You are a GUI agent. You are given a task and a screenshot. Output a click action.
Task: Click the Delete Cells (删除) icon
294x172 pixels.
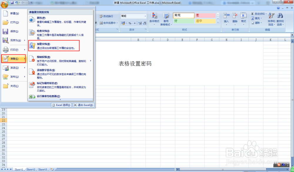point(234,15)
